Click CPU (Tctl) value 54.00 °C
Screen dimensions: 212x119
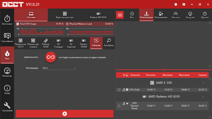click(151, 90)
